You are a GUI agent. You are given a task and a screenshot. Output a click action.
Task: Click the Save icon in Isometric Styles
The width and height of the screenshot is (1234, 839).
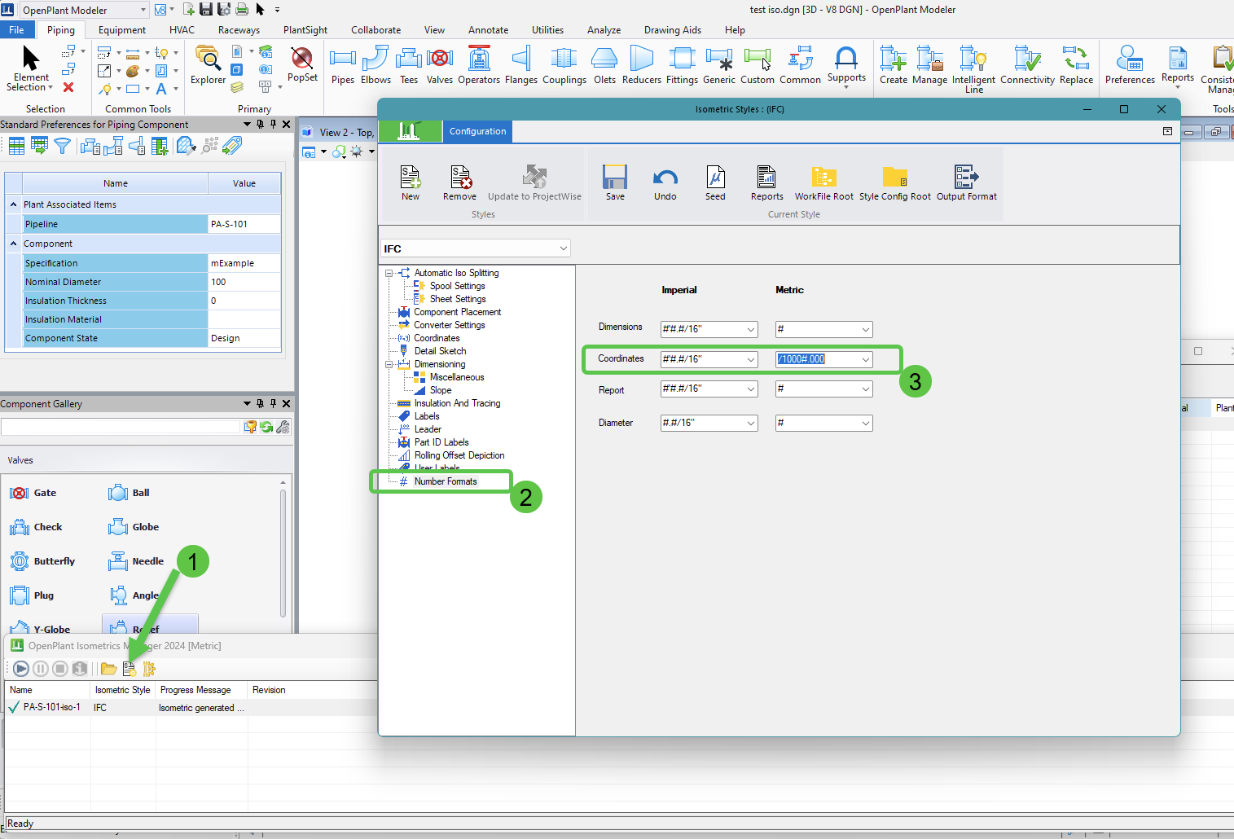tap(614, 178)
